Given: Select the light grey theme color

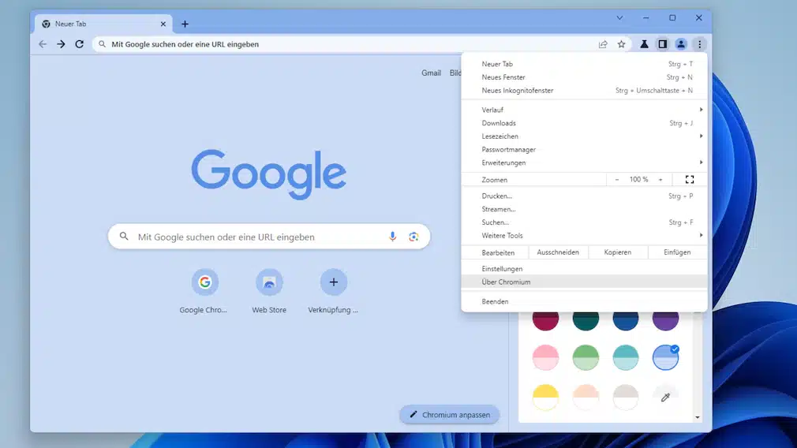Looking at the screenshot, I should [x=625, y=398].
